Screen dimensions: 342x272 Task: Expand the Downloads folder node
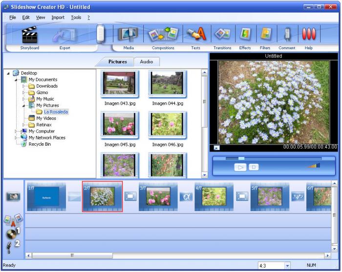[23, 86]
